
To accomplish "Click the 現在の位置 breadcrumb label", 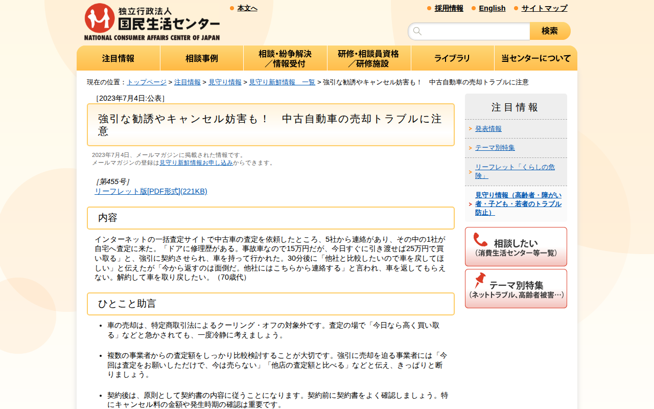I will tap(106, 82).
